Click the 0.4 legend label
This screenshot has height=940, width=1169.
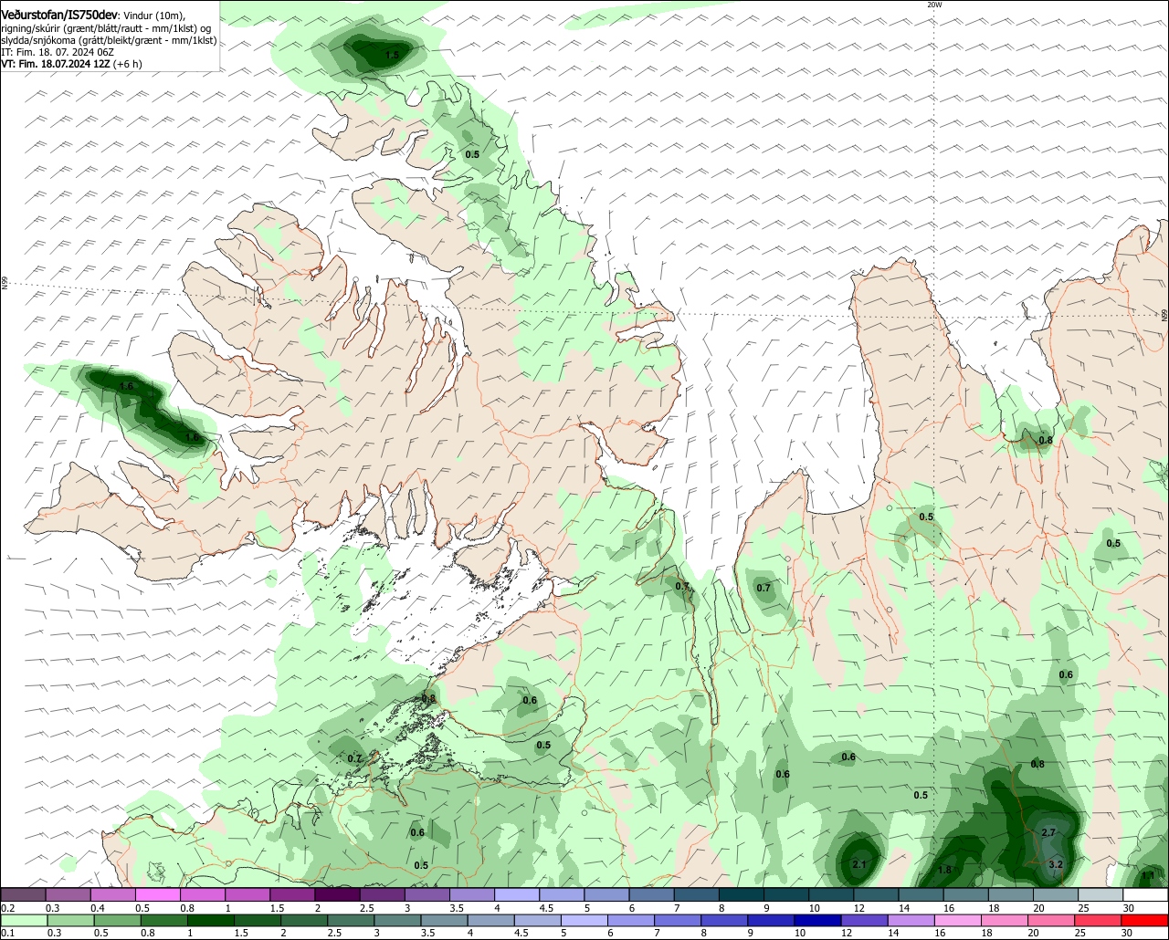click(98, 908)
